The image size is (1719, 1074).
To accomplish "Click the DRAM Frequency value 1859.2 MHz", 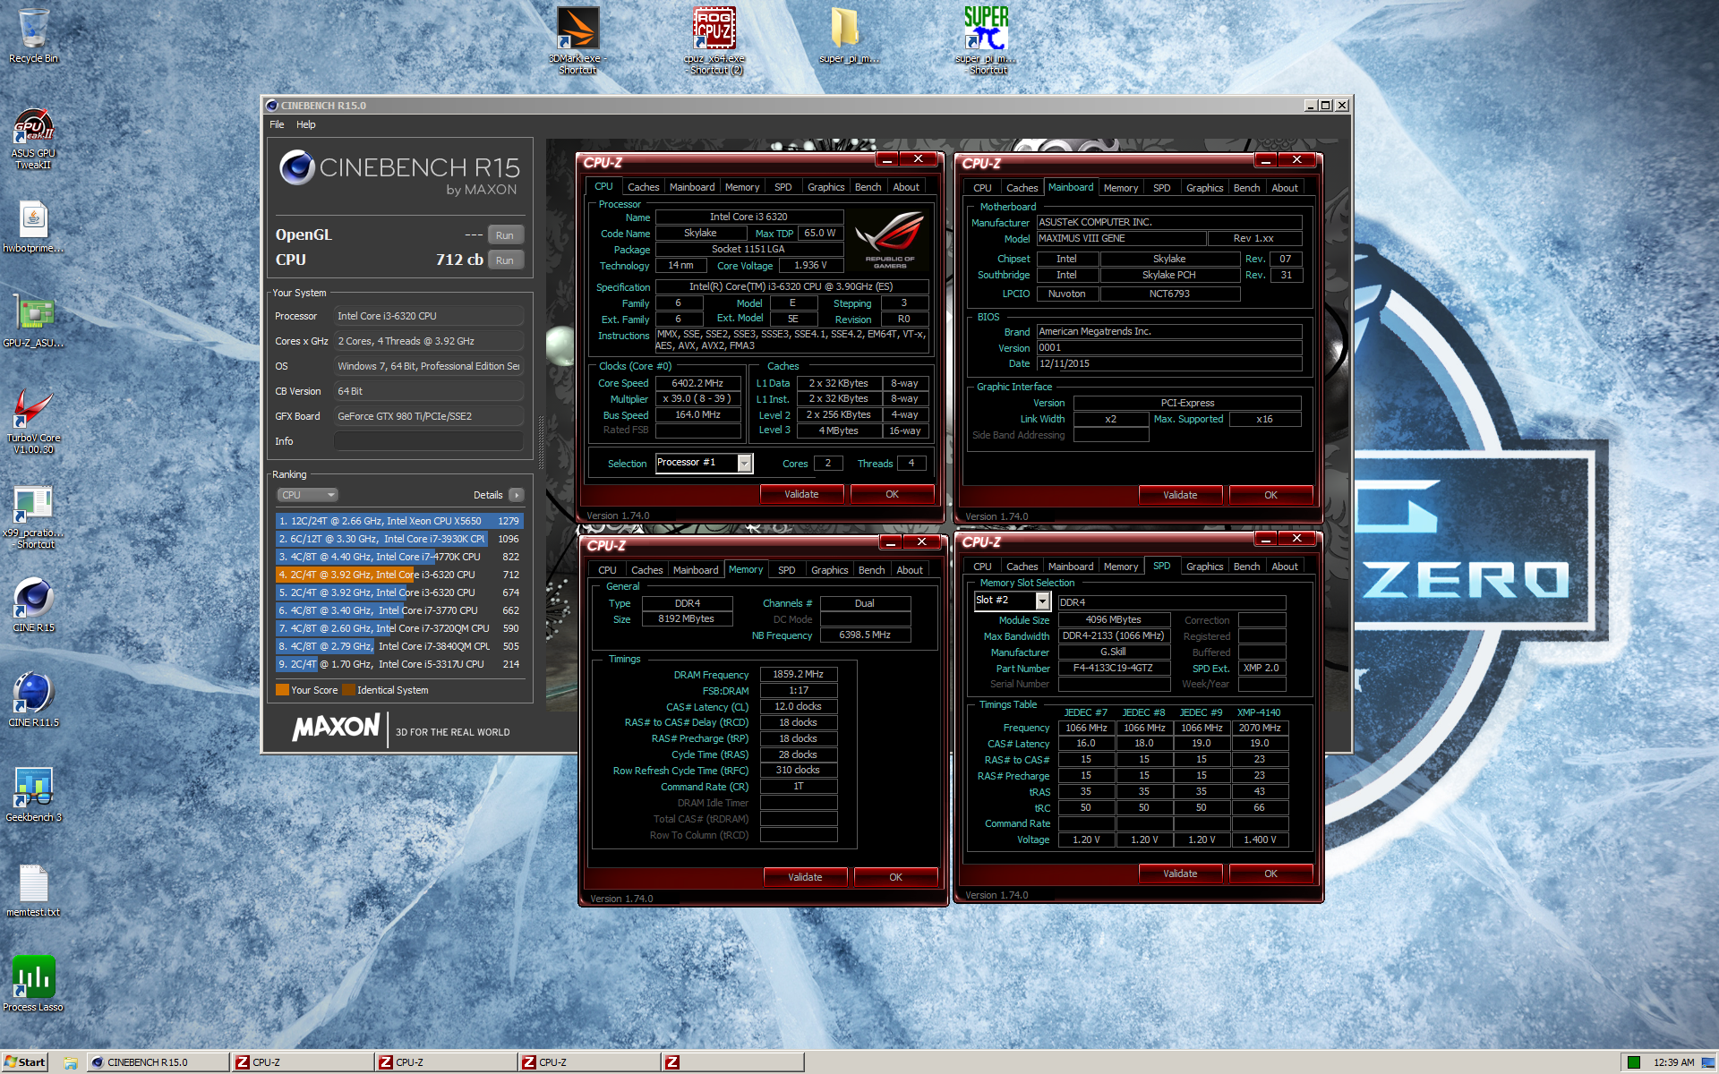I will tap(798, 675).
